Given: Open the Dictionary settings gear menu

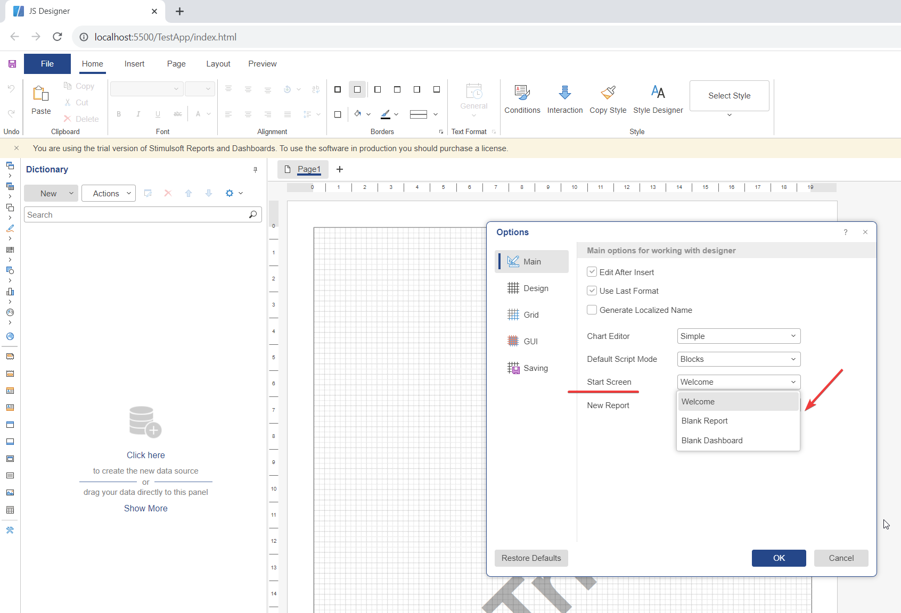Looking at the screenshot, I should (x=234, y=193).
